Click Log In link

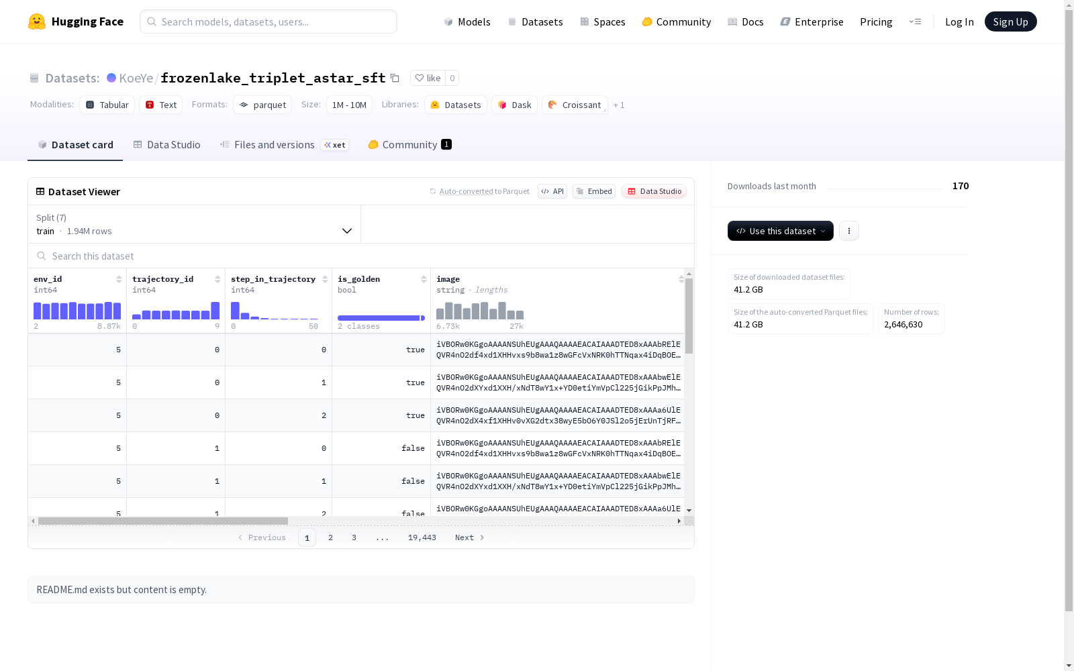click(x=959, y=21)
